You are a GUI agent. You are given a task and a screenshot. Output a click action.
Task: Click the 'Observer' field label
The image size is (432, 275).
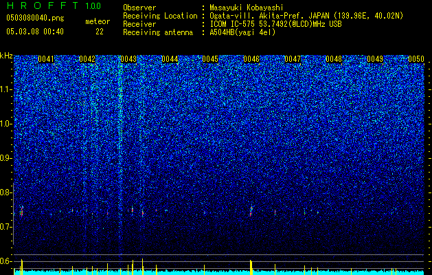pos(139,8)
